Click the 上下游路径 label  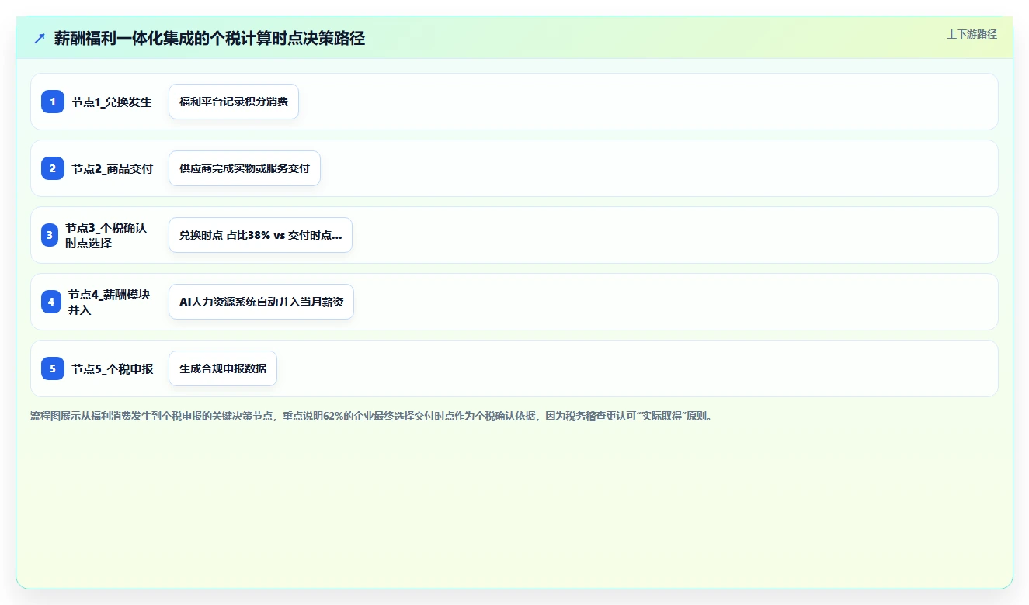point(972,34)
